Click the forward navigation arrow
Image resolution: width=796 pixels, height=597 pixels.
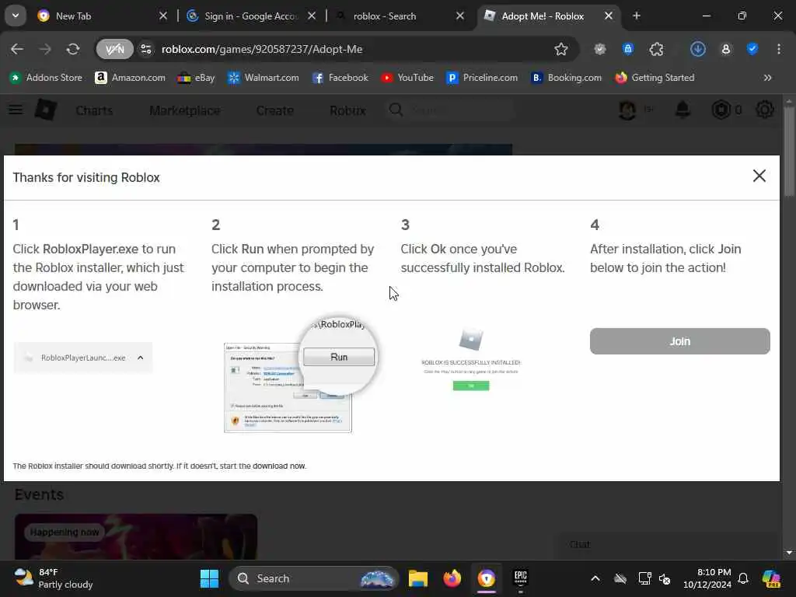pos(45,49)
